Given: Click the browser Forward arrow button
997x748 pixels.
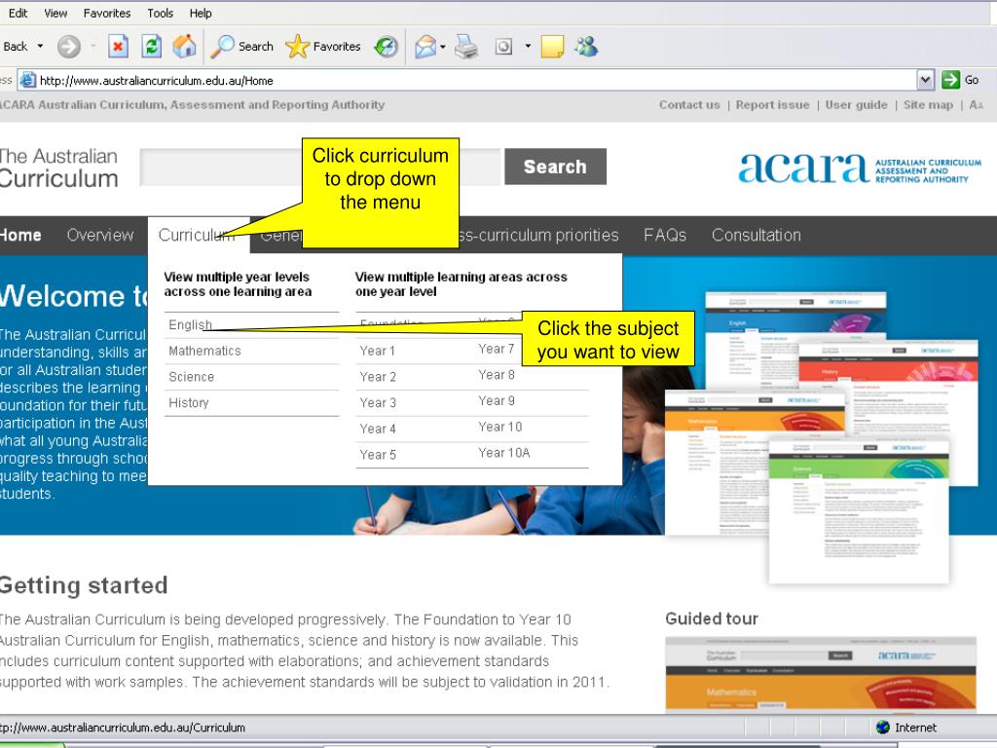Looking at the screenshot, I should click(x=69, y=47).
